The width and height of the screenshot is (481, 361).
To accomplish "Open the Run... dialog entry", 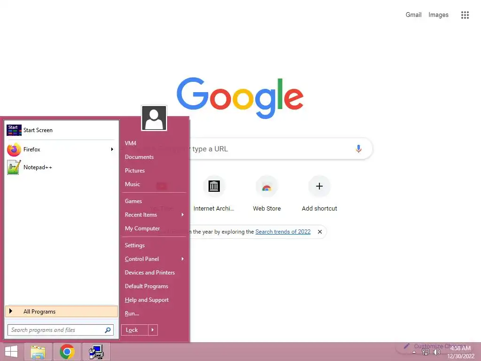I will [x=132, y=314].
